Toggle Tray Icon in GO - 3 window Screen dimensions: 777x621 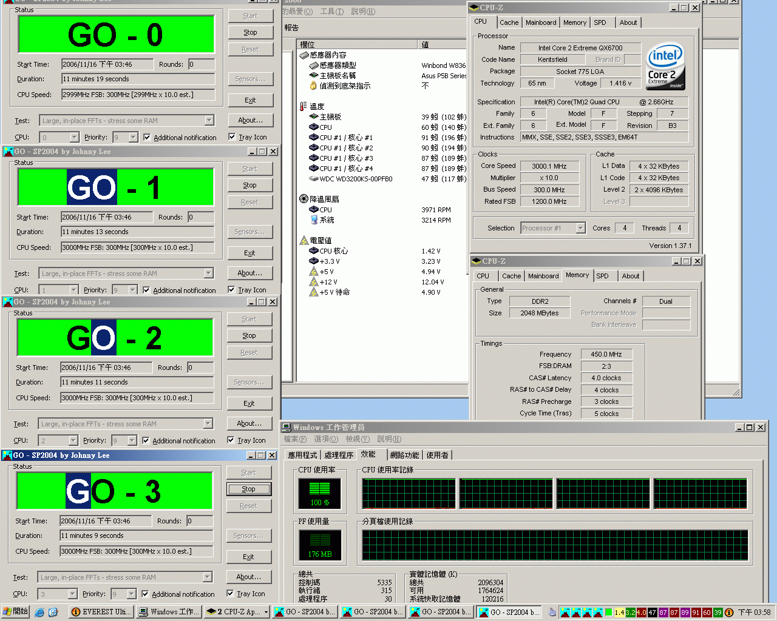230,593
